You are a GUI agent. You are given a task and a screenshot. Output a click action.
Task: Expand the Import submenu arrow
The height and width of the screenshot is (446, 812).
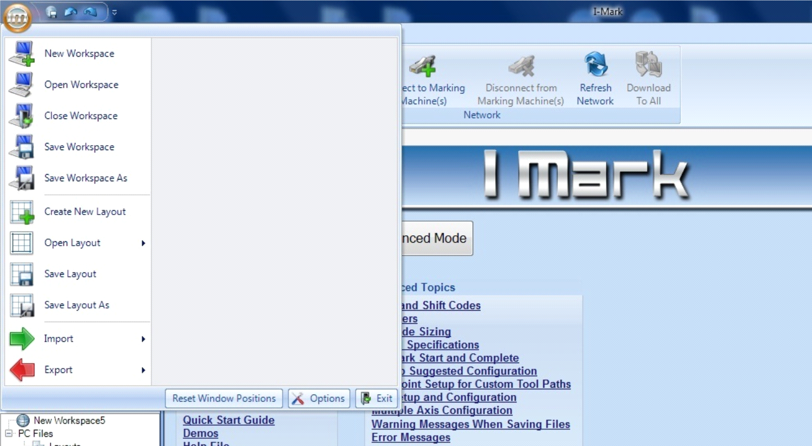pos(143,339)
